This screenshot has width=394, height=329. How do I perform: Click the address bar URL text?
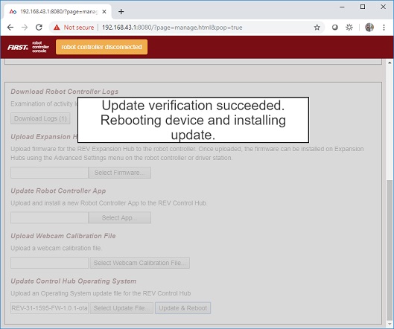pyautogui.click(x=172, y=28)
